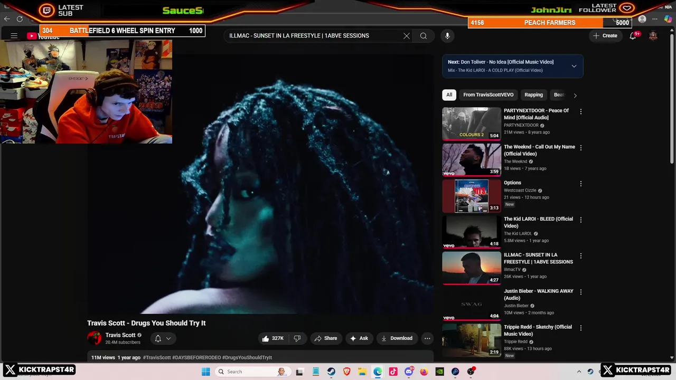Share the Travis Scott video
The width and height of the screenshot is (676, 380).
[x=326, y=338]
